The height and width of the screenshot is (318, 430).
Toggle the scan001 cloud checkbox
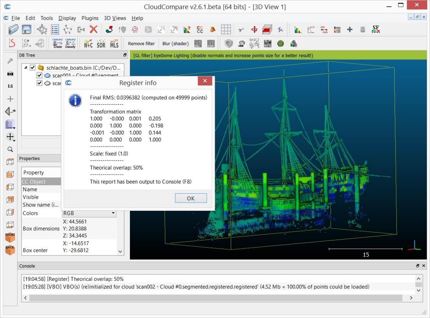(x=39, y=76)
